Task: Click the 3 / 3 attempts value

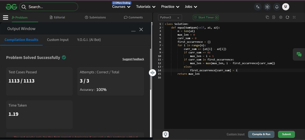Action: (84, 81)
